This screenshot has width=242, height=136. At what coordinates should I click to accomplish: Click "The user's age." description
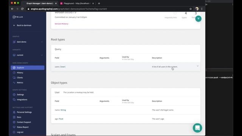coord(158,119)
